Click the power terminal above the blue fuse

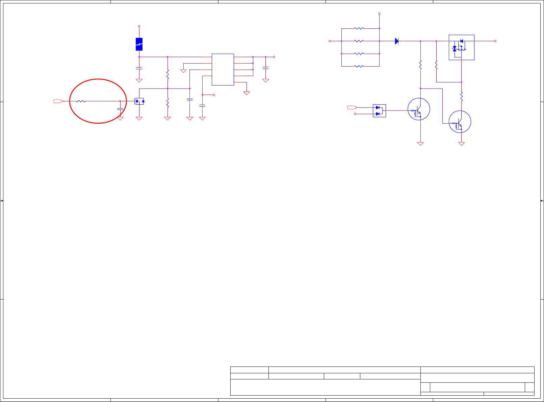[x=139, y=26]
